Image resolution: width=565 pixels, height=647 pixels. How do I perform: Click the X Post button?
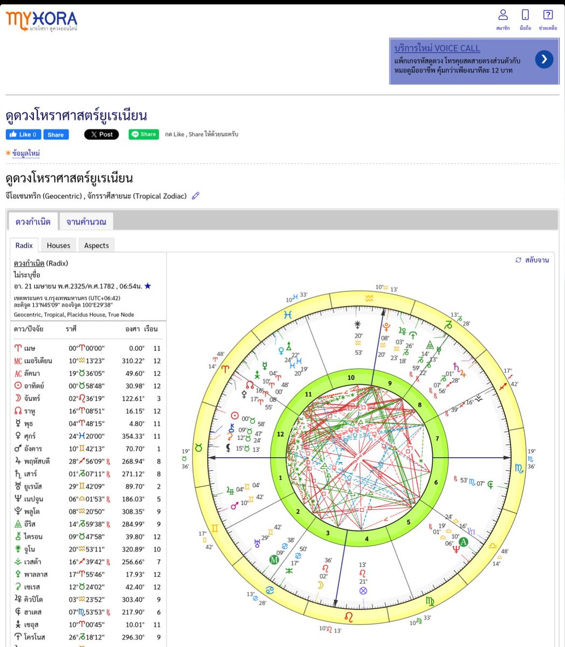101,134
